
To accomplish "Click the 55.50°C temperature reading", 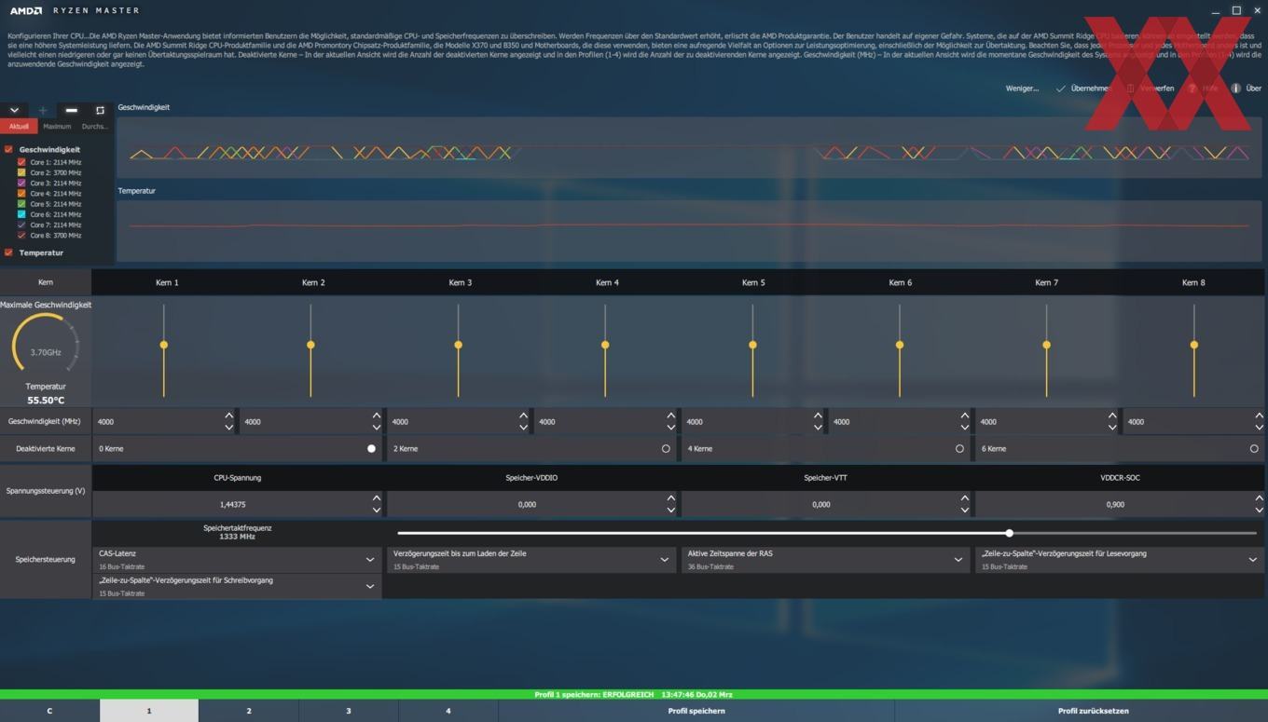I will (46, 401).
